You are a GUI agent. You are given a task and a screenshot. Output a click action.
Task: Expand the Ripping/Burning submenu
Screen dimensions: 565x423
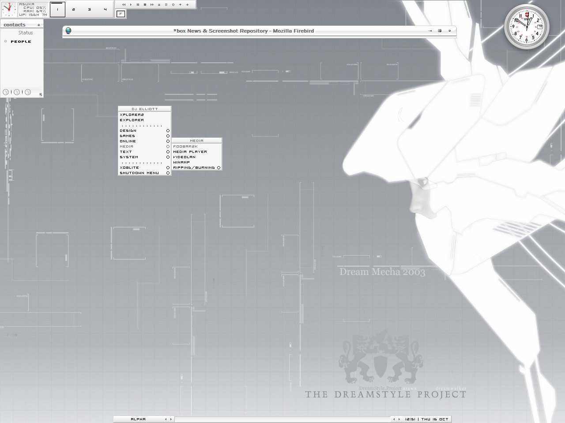218,168
